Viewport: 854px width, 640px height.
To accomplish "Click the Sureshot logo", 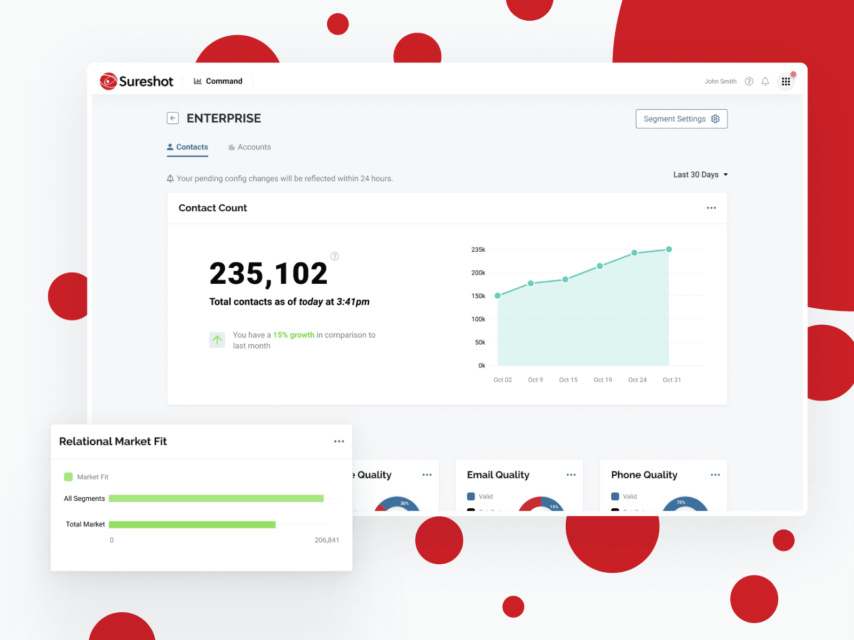I will [x=137, y=81].
